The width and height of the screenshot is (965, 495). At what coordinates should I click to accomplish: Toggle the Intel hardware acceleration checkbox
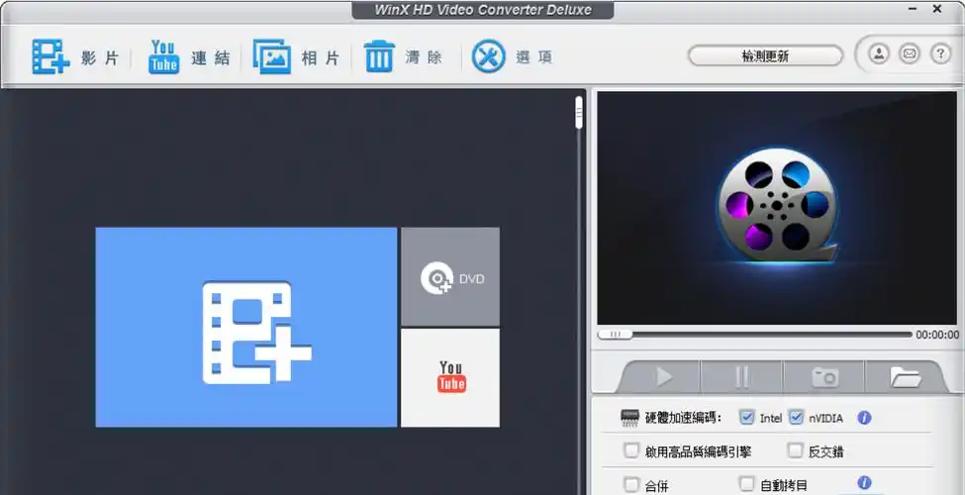[746, 417]
